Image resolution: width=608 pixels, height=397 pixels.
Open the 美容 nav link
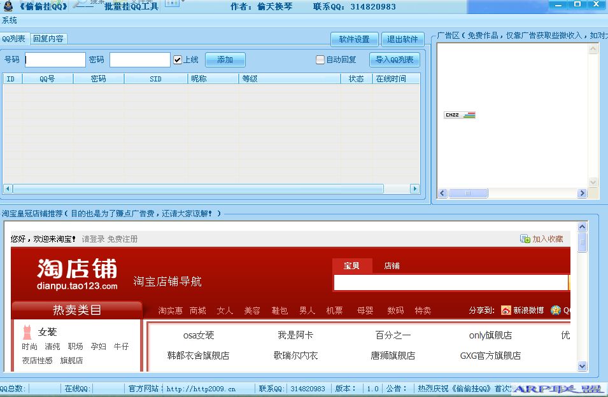(x=252, y=310)
